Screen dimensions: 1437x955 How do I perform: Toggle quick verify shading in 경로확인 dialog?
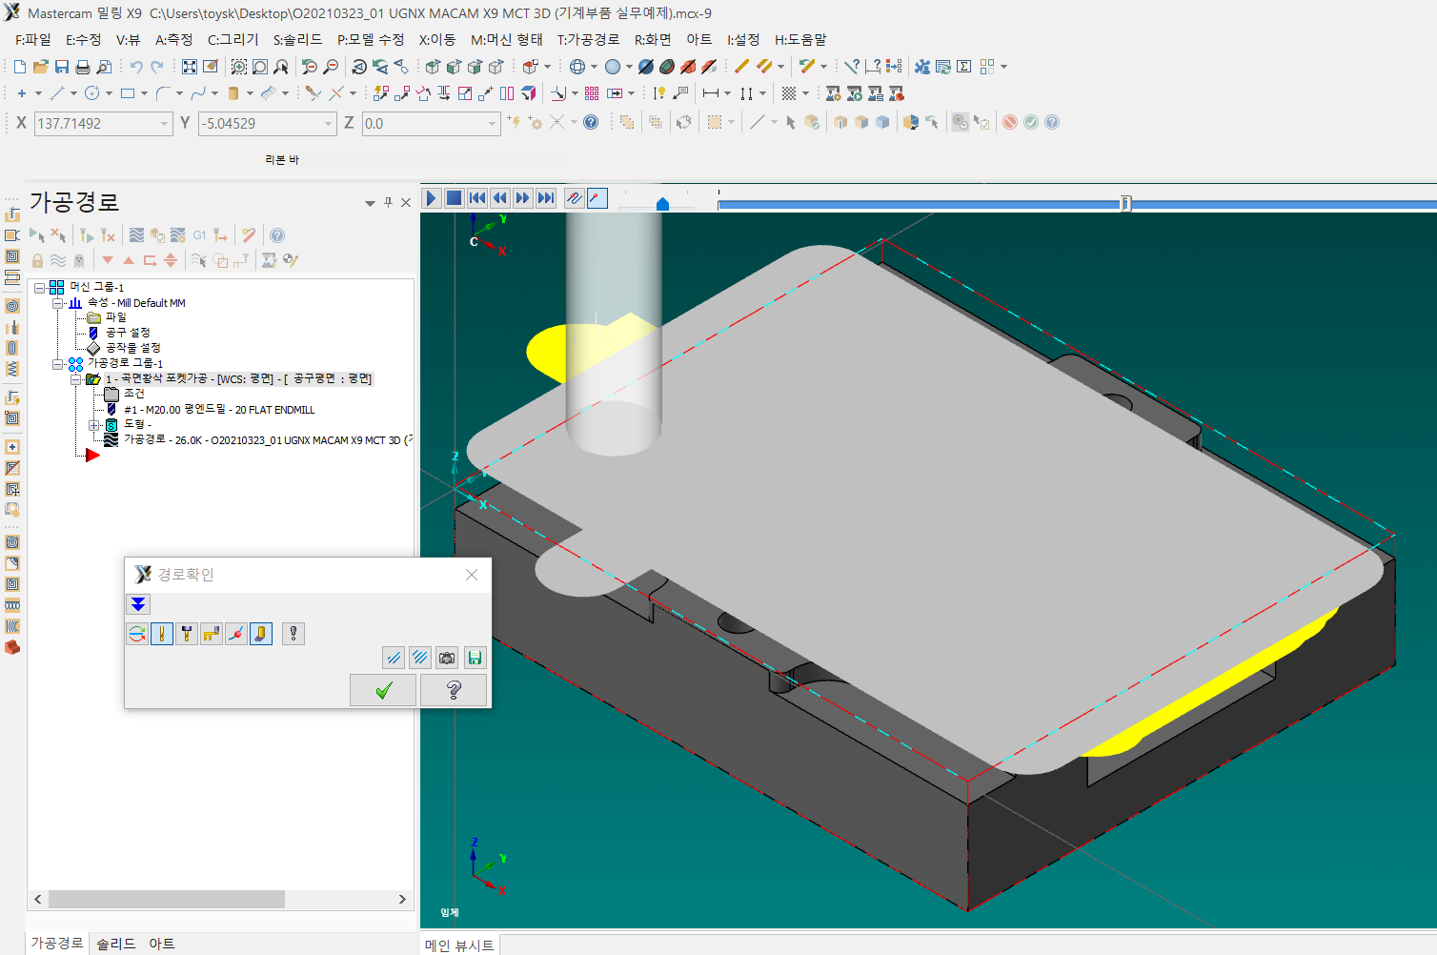261,634
